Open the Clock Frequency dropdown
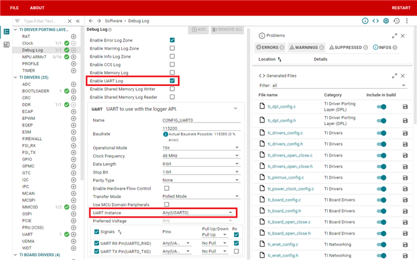The height and width of the screenshot is (260, 417). point(201,156)
